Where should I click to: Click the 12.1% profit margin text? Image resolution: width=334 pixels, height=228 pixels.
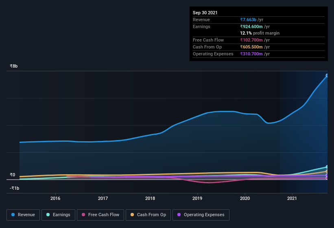[260, 33]
